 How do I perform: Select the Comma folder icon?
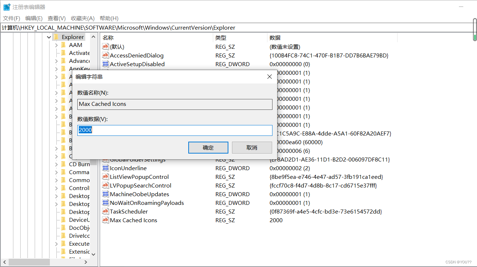[63, 172]
